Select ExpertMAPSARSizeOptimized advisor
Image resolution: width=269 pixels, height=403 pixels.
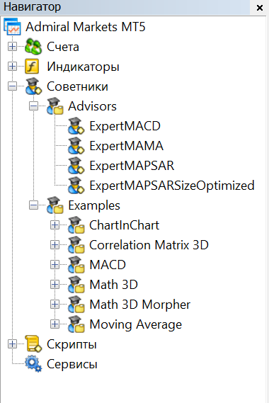[172, 186]
